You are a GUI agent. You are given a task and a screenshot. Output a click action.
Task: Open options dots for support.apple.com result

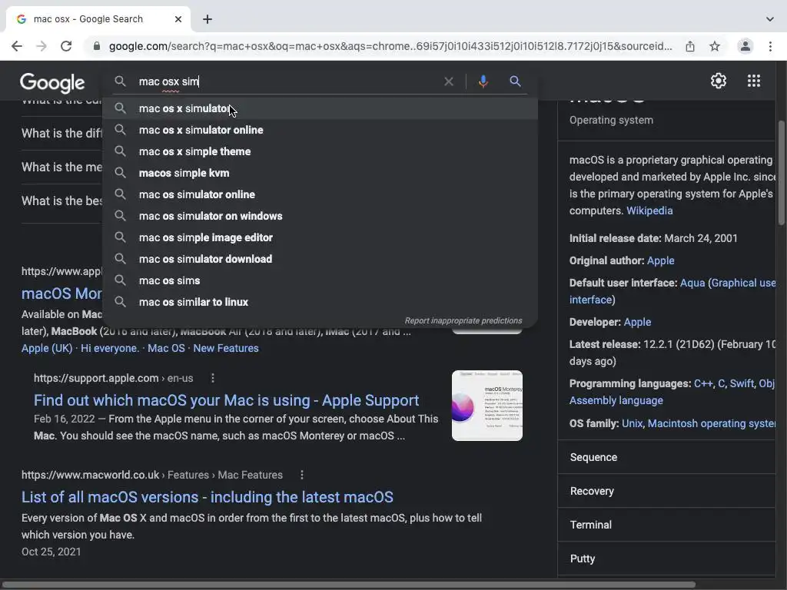213,378
